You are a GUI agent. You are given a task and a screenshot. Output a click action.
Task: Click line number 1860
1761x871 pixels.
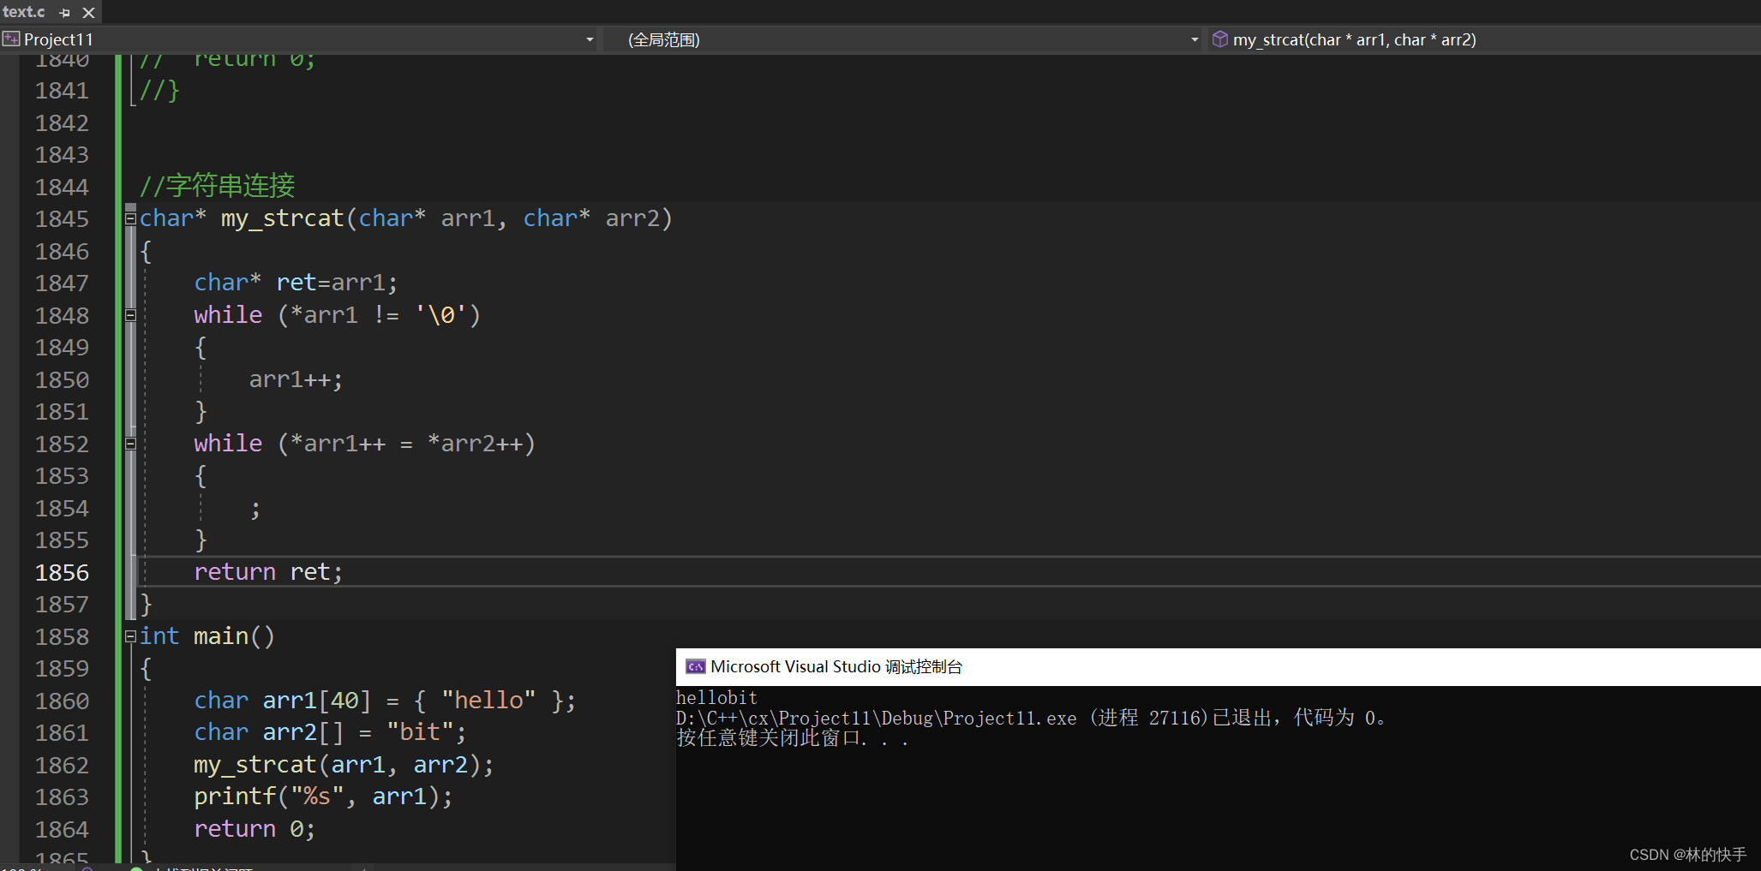pyautogui.click(x=62, y=701)
